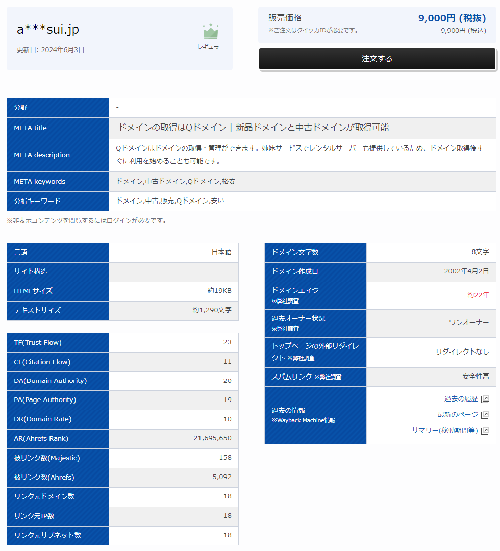The height and width of the screenshot is (551, 500).
Task: Click the 過去オーナー状況 value ワンオーナー
Action: pyautogui.click(x=469, y=322)
